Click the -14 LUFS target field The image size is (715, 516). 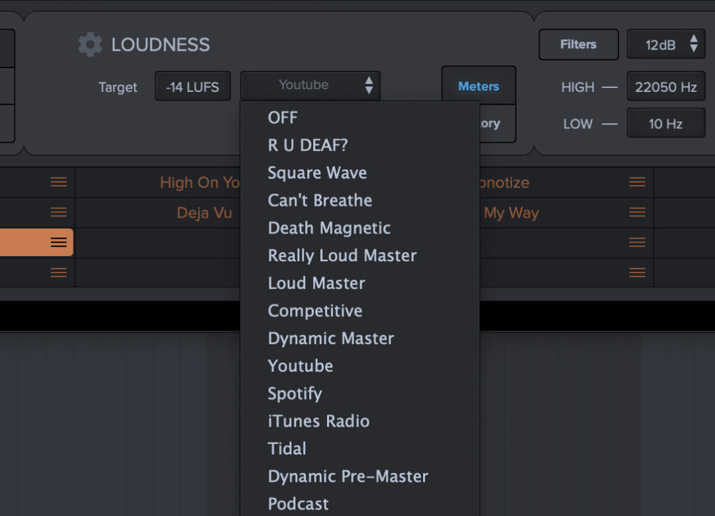click(193, 87)
